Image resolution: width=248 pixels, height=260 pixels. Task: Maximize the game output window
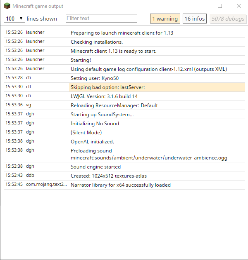(220, 6)
